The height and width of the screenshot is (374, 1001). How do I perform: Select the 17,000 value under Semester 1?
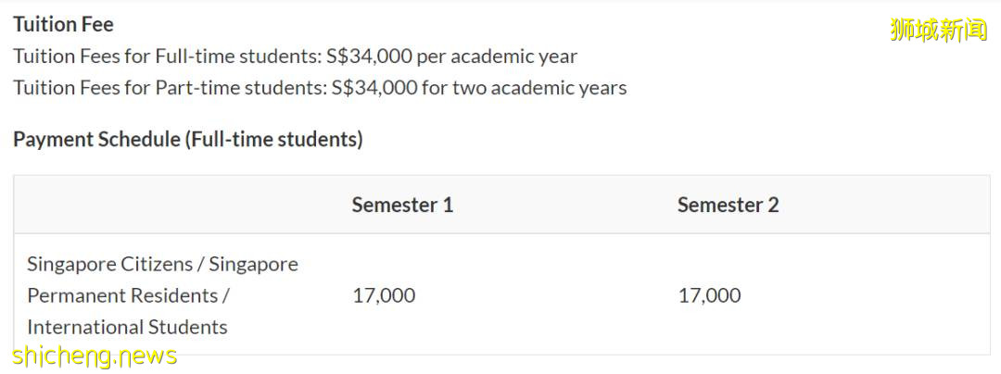point(384,295)
